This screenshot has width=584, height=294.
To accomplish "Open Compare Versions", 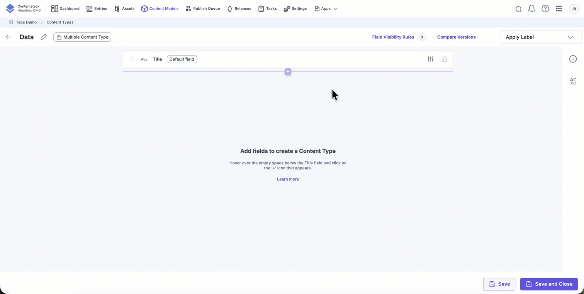I will (x=457, y=37).
